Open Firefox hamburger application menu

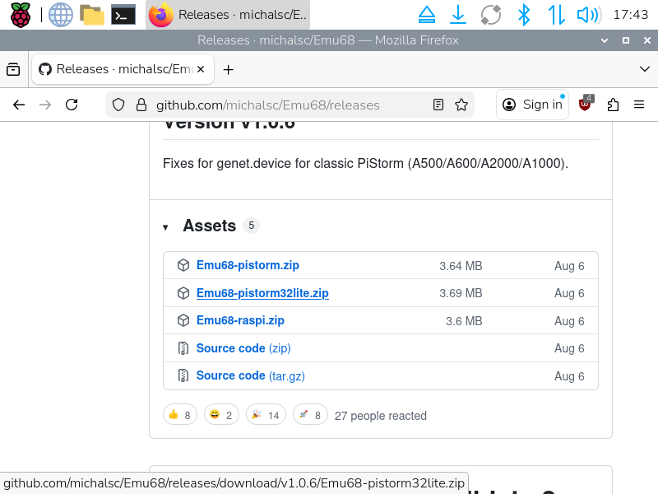click(639, 105)
